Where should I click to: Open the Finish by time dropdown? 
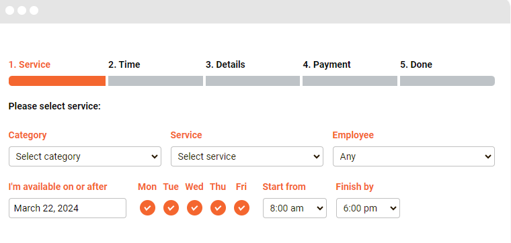(x=368, y=208)
